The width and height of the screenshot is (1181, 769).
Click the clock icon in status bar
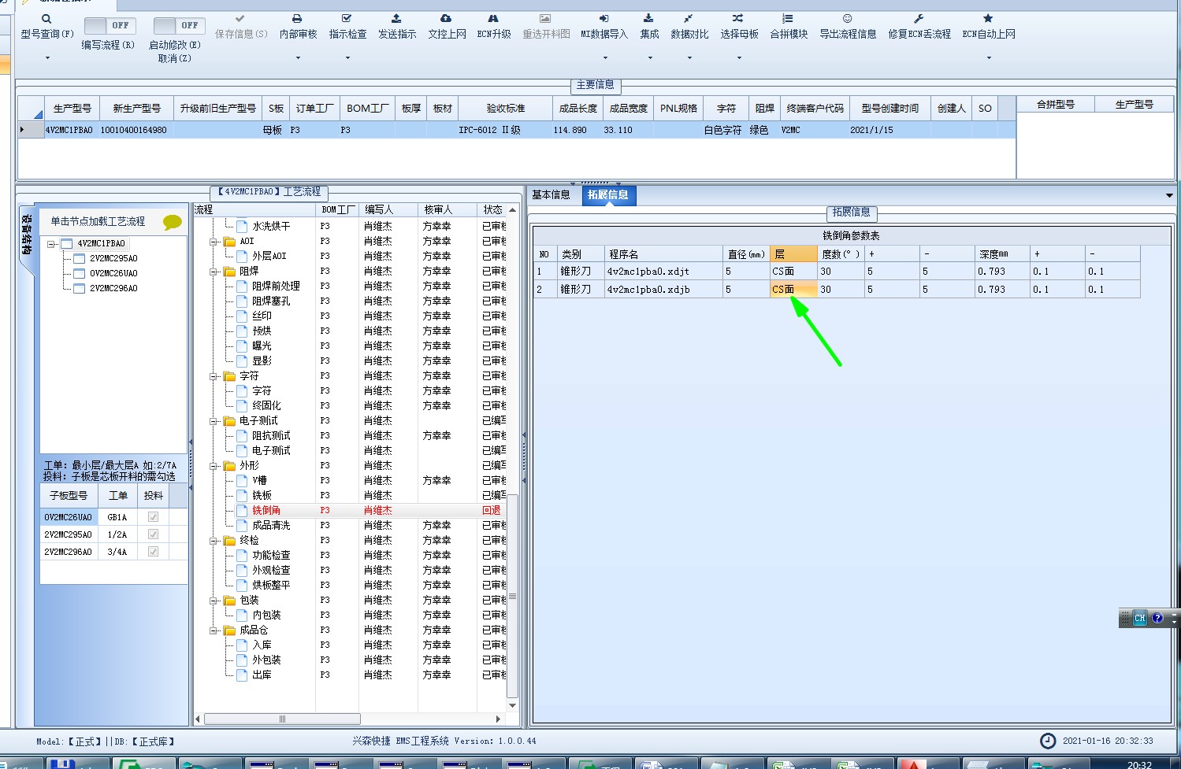[x=1048, y=741]
